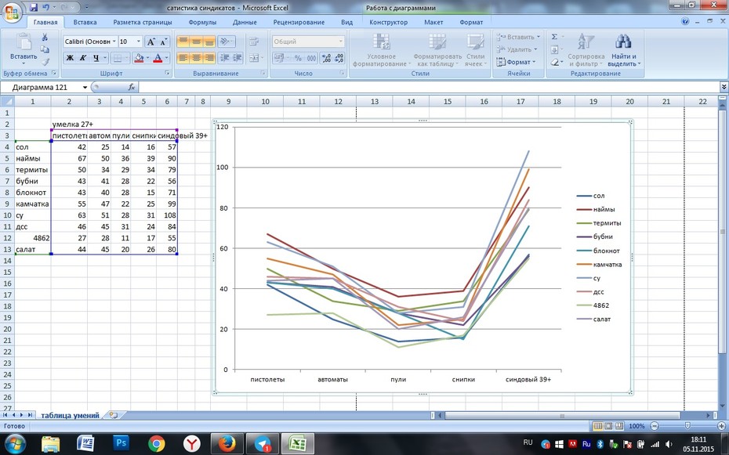Open the Конструктор chart tab
Viewport: 729px width, 455px height.
tap(388, 22)
